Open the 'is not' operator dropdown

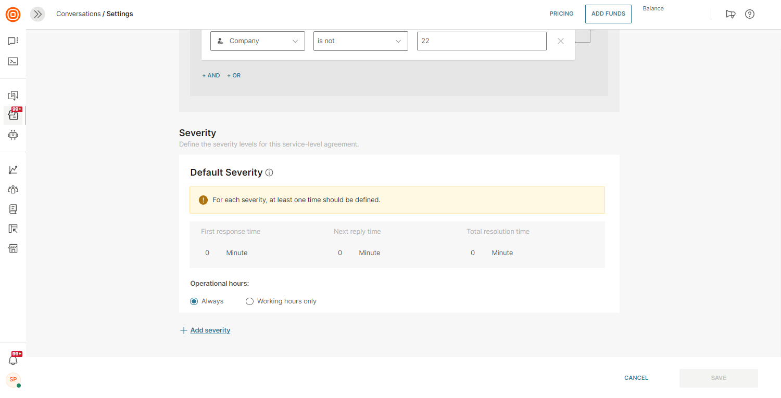(x=360, y=41)
